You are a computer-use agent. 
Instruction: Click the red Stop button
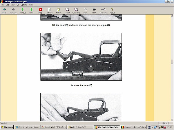pos(40,11)
